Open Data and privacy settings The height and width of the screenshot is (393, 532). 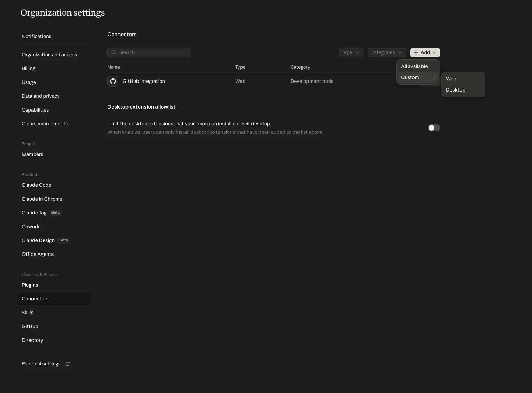point(54,96)
